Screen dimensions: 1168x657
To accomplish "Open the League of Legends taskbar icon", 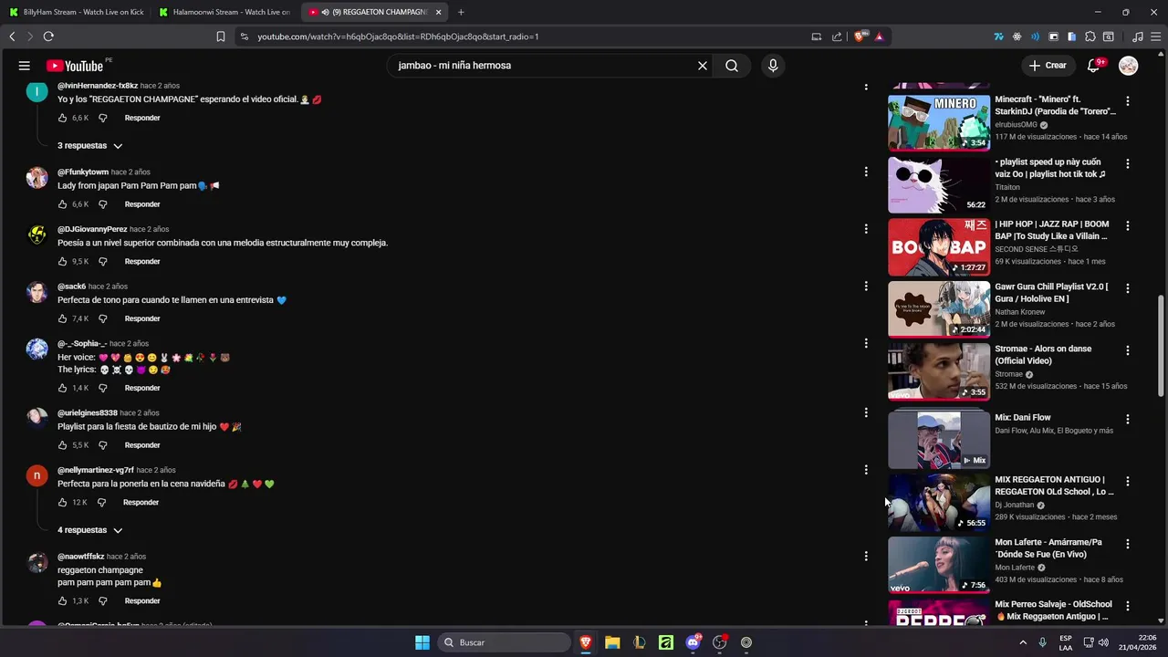I will (x=640, y=642).
